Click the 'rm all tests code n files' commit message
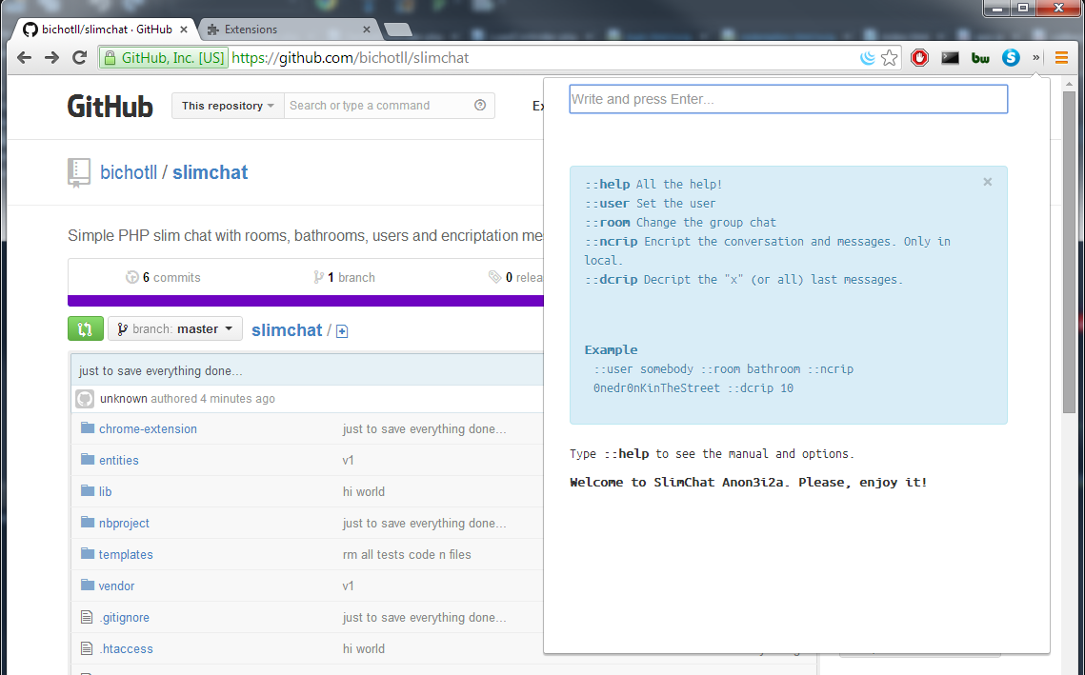This screenshot has height=675, width=1085. click(x=407, y=555)
